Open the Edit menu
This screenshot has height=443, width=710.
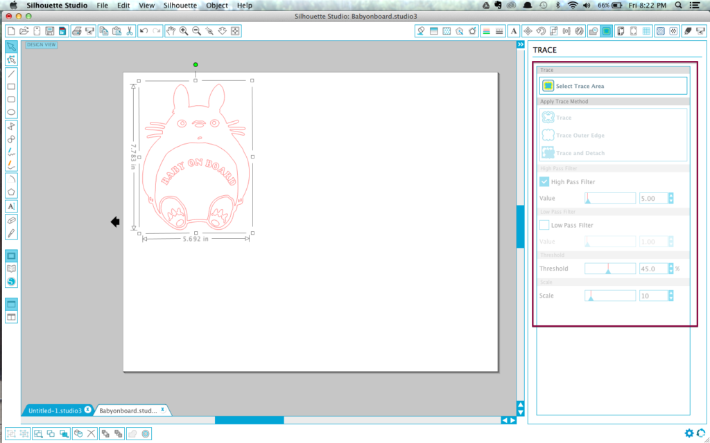[123, 6]
